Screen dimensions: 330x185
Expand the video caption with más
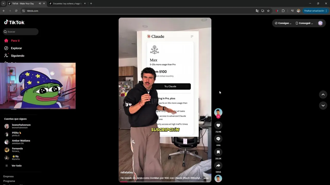[206, 178]
